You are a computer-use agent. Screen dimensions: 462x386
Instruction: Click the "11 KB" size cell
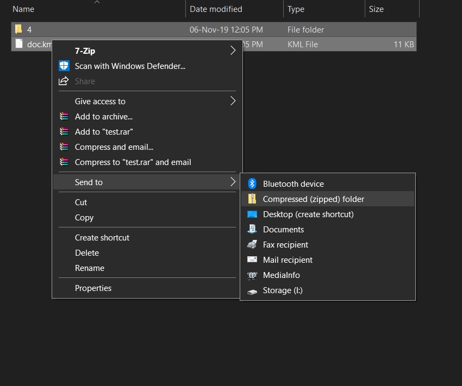(404, 45)
